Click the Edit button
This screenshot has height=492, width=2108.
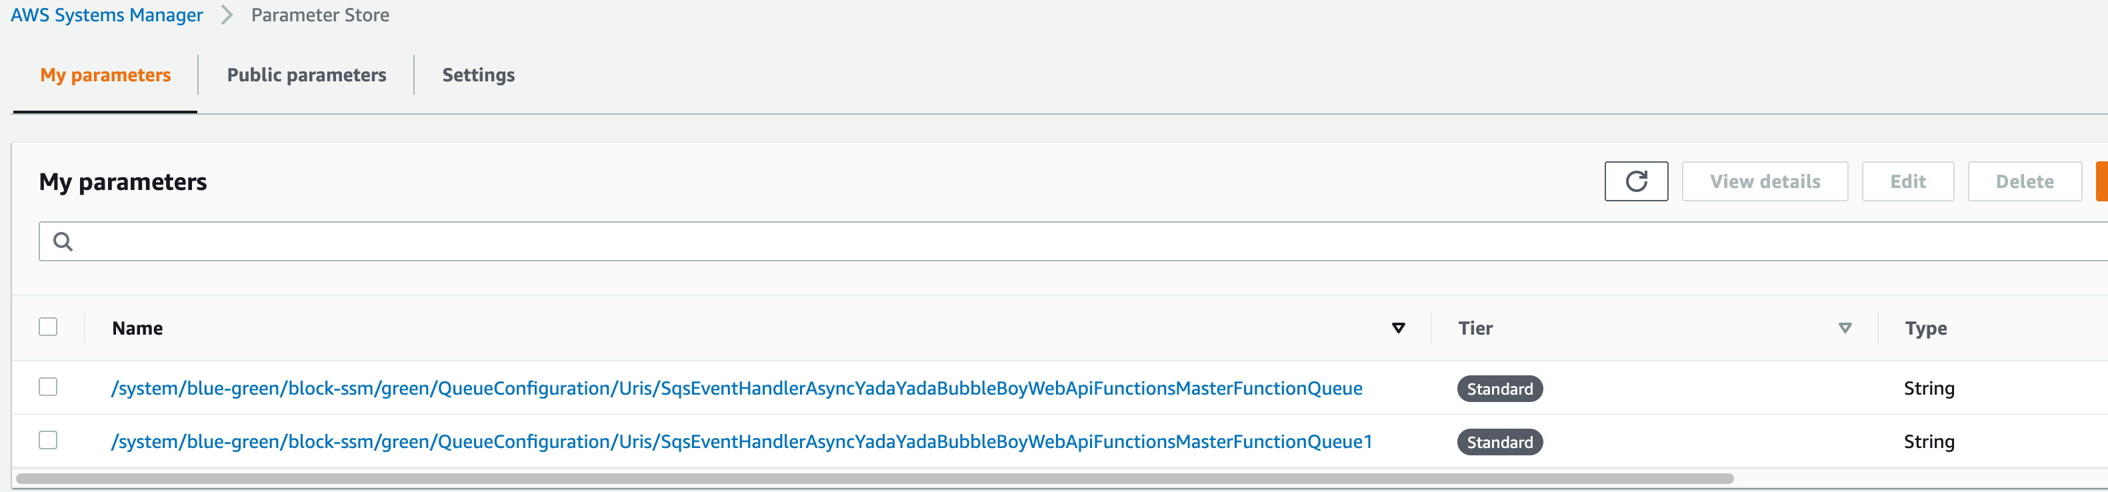(1907, 181)
